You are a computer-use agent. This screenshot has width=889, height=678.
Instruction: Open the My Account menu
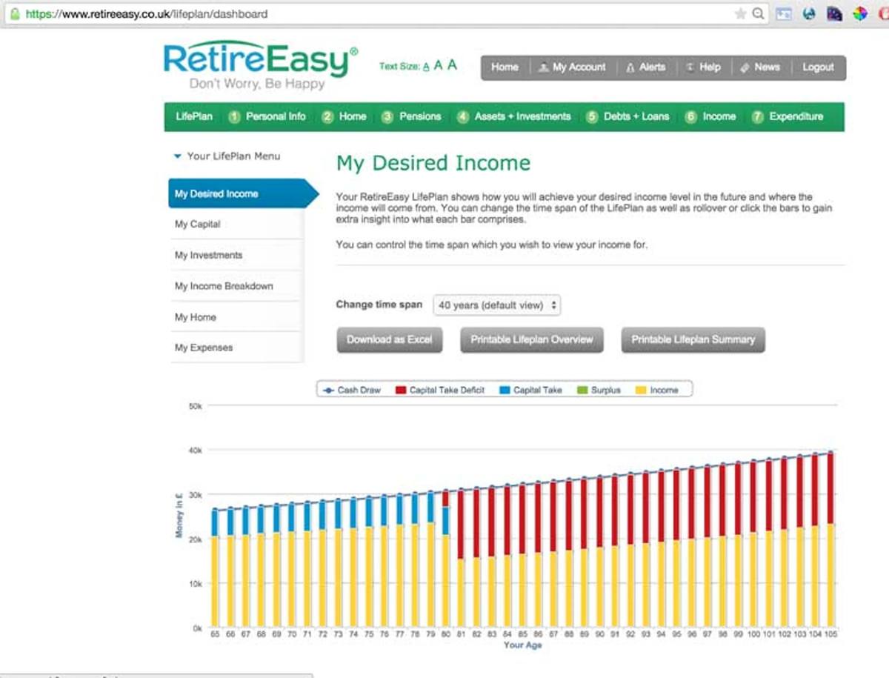[x=572, y=67]
